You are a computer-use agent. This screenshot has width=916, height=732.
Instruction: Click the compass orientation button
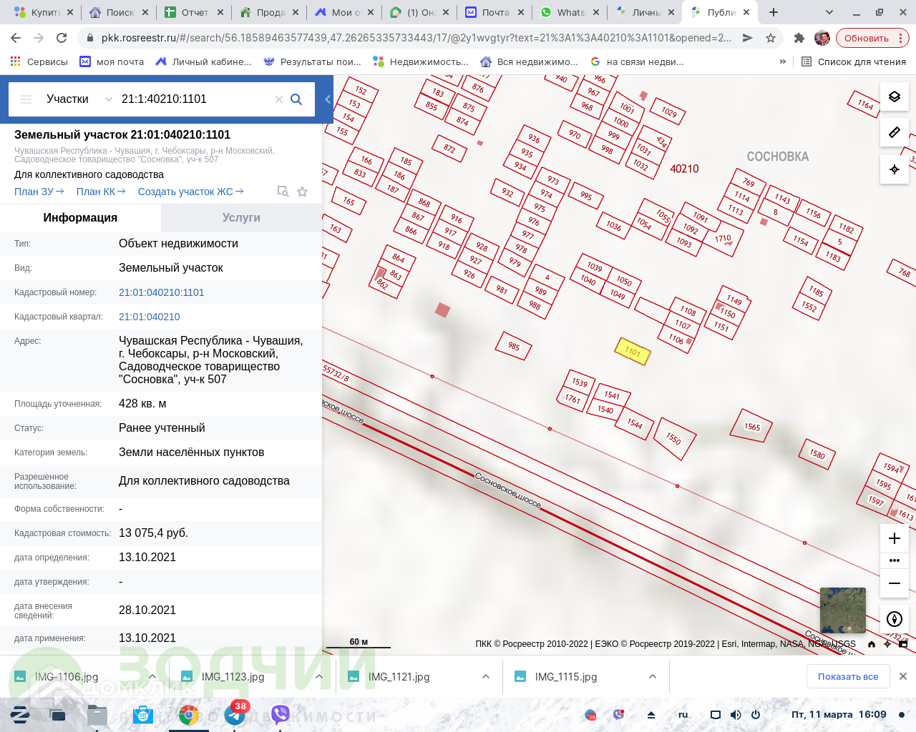coord(894,619)
